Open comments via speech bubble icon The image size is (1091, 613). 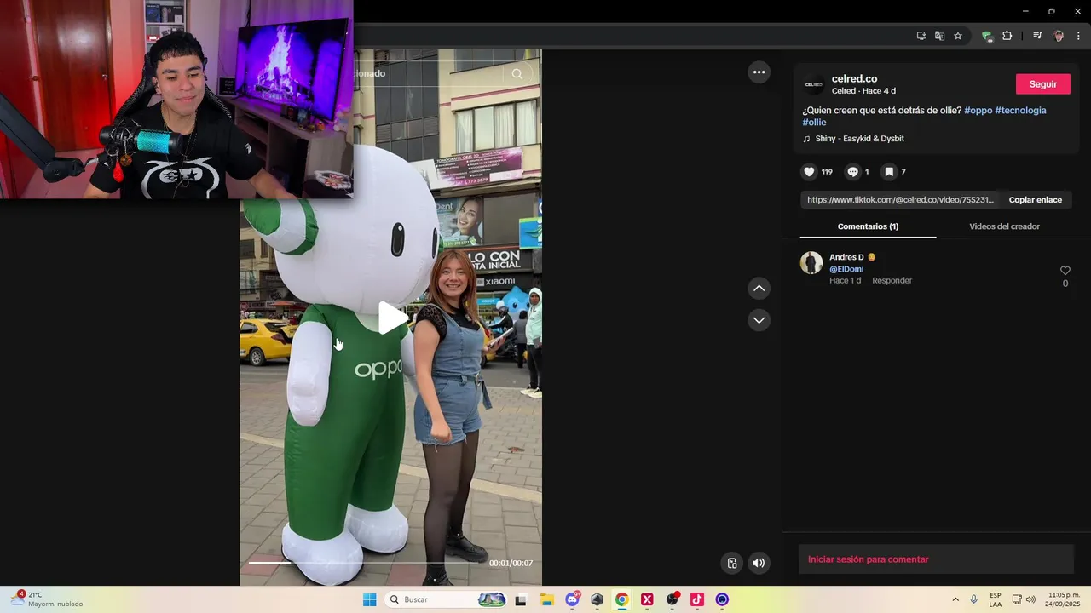[852, 172]
